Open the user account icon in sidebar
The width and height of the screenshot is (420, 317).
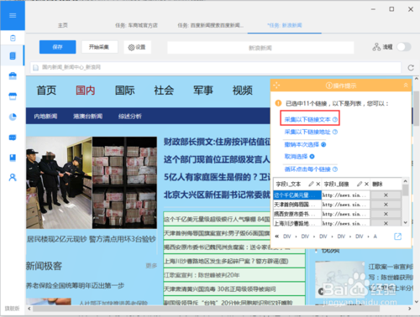pyautogui.click(x=13, y=178)
